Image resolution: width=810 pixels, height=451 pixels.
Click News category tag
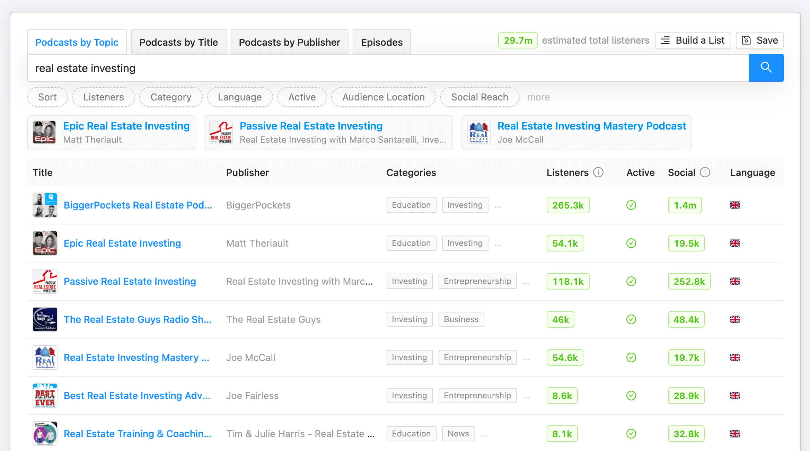pos(458,434)
